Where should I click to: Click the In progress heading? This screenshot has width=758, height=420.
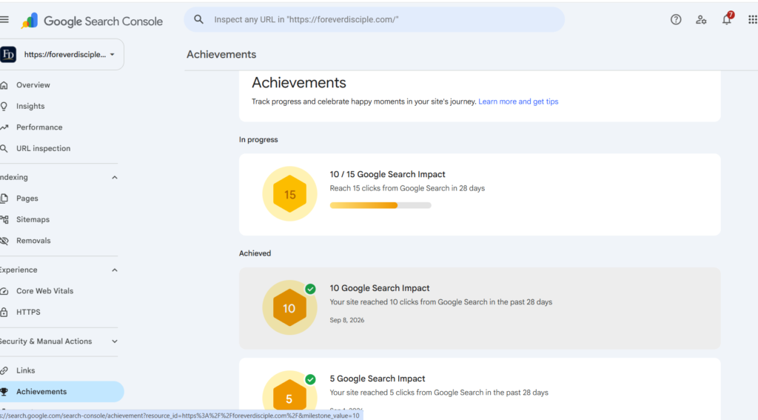click(258, 140)
